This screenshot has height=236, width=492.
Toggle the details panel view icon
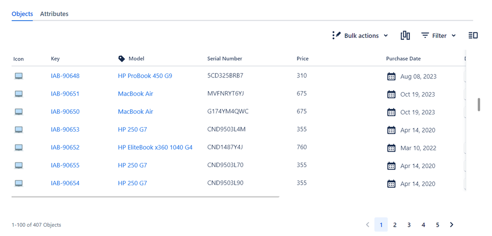(x=473, y=35)
